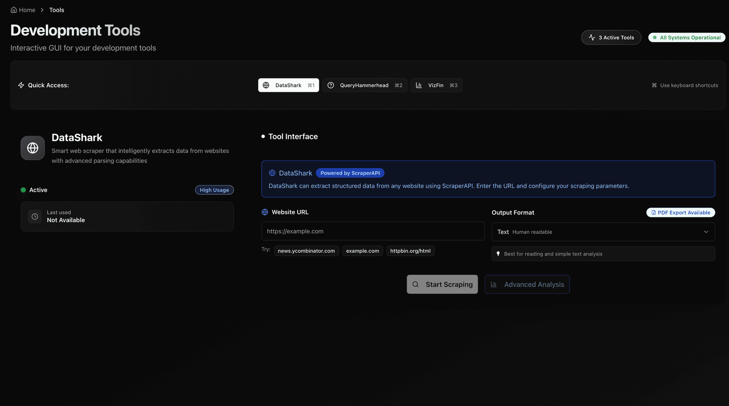
Task: Click the Last used clock icon
Action: 35,216
